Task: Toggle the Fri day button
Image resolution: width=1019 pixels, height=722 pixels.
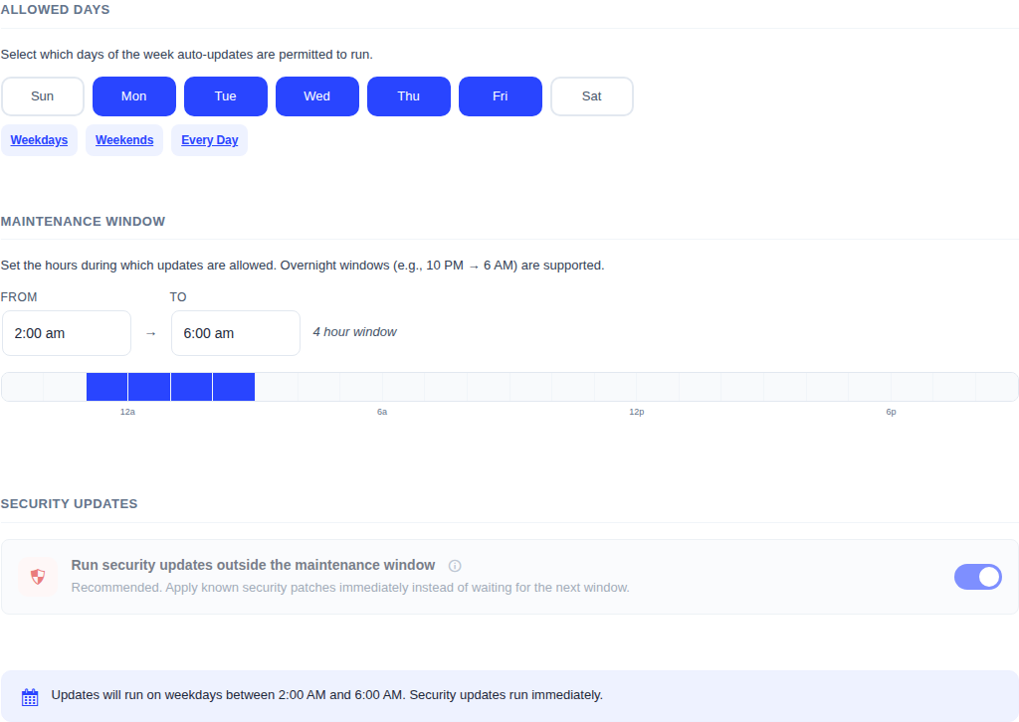Action: tap(501, 96)
